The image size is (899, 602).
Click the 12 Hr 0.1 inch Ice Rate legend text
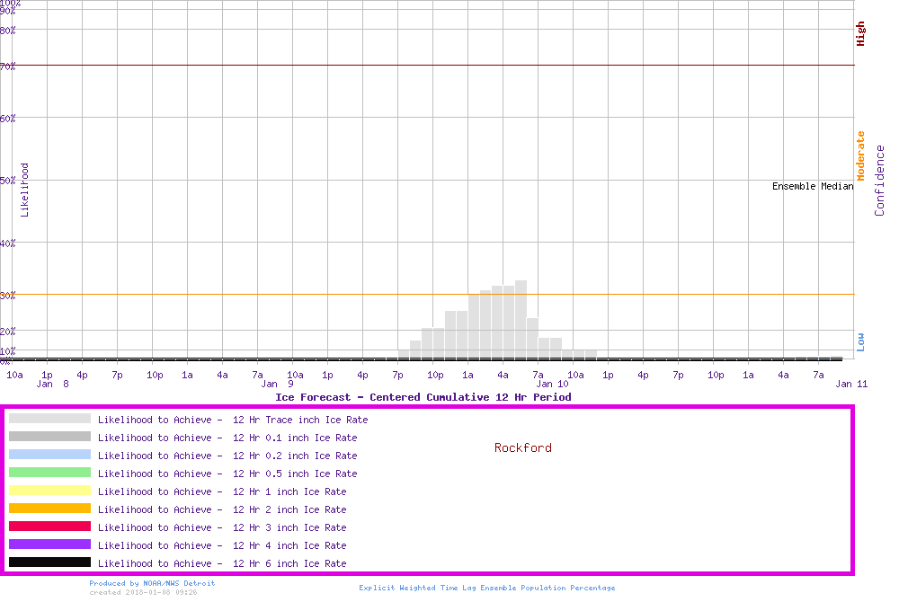[227, 438]
